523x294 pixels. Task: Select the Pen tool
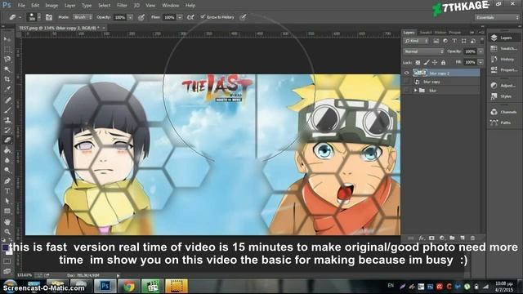click(x=7, y=181)
